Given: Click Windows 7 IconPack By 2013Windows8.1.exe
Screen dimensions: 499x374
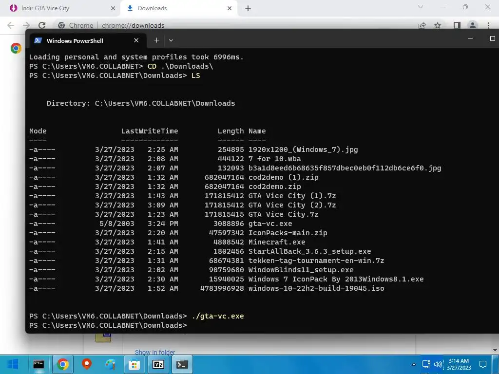Looking at the screenshot, I should coord(336,279).
